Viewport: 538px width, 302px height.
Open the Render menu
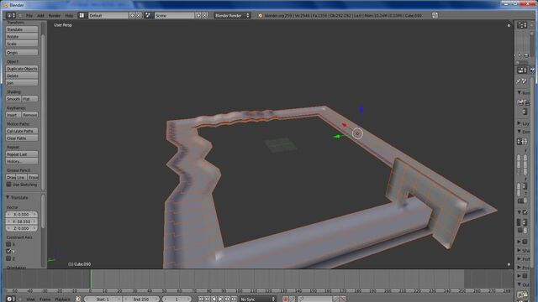[54, 16]
